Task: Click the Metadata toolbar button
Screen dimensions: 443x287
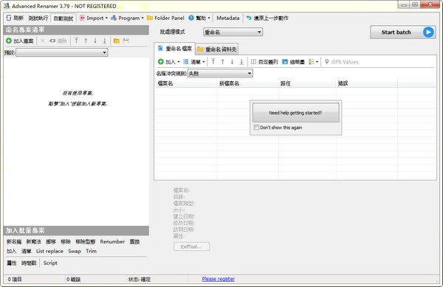Action: (227, 18)
